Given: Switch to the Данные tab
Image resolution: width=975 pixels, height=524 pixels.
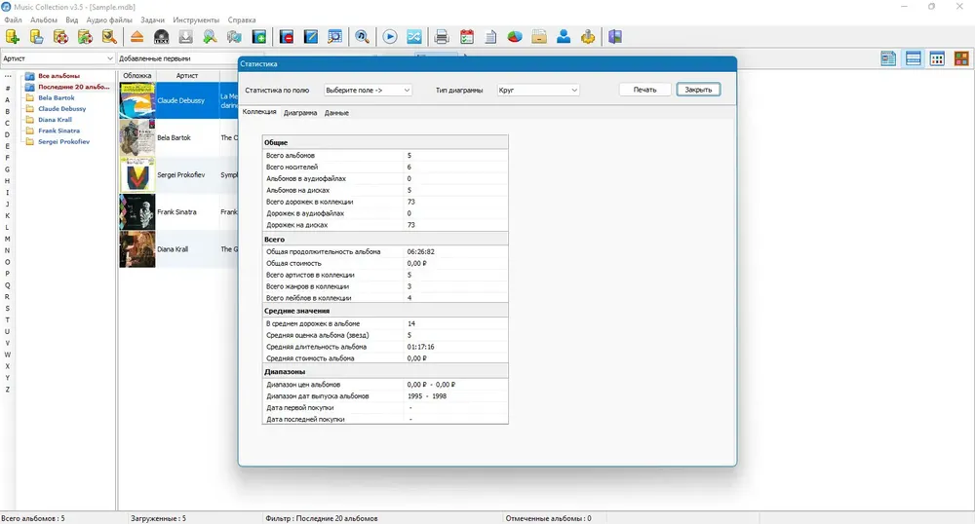Looking at the screenshot, I should click(x=336, y=113).
